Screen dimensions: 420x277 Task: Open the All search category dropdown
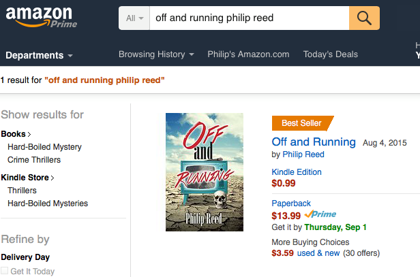tap(134, 18)
